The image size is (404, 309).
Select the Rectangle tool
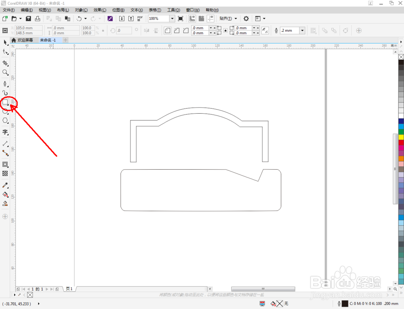(x=5, y=102)
